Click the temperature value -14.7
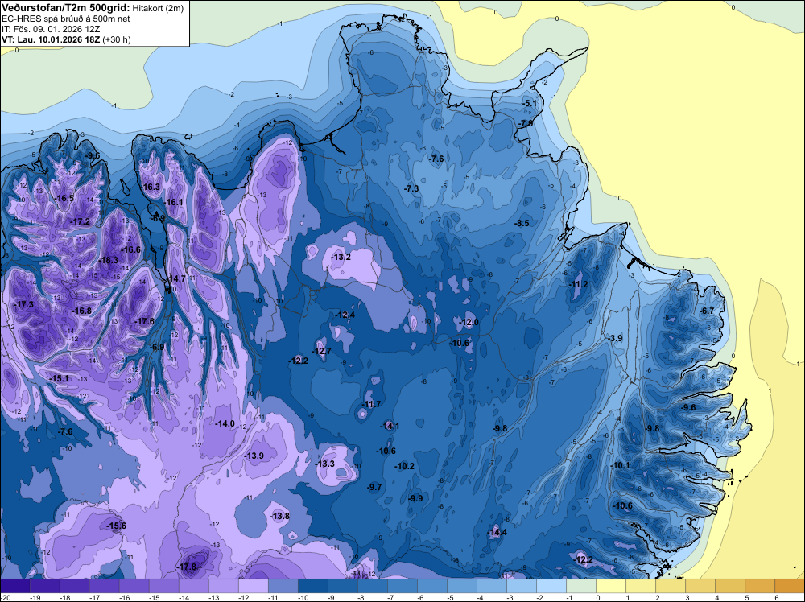Screen dimensions: 805x602 pyautogui.click(x=176, y=278)
